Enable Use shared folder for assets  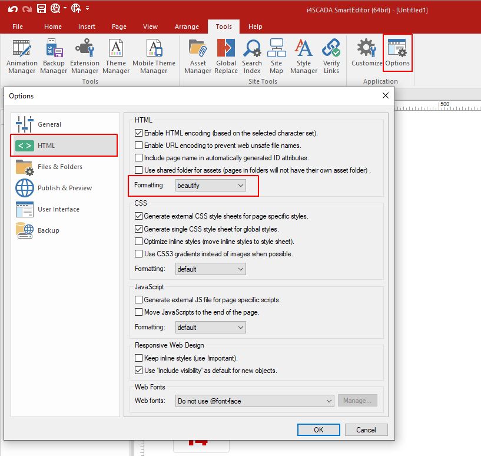point(139,170)
